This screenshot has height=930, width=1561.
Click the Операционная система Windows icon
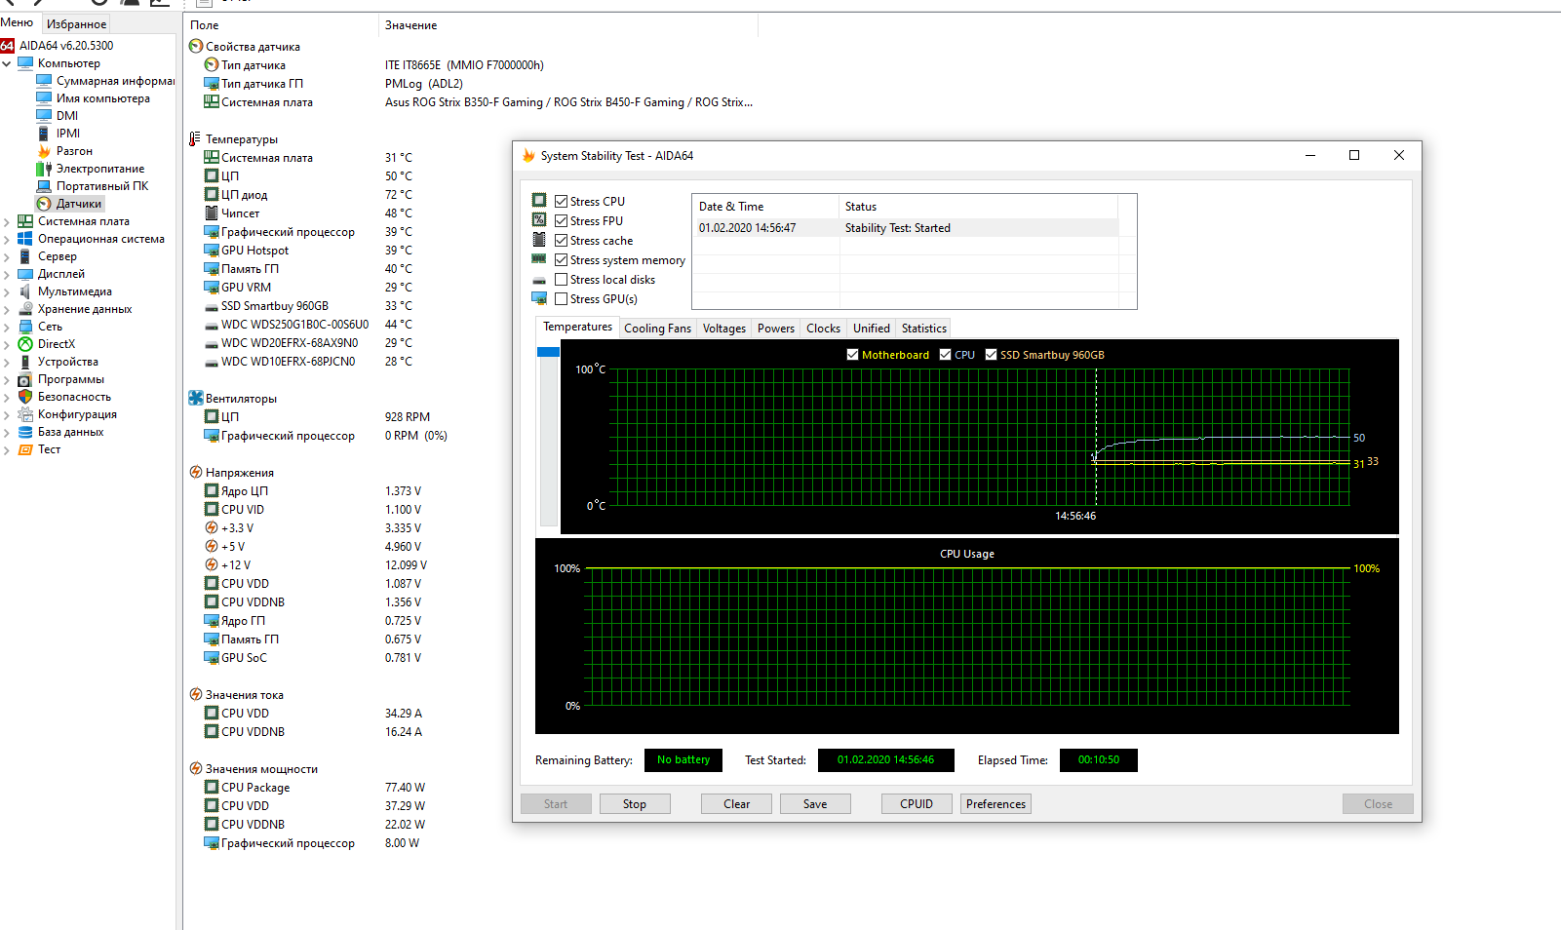coord(25,239)
